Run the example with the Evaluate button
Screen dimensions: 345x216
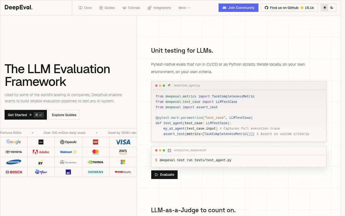[x=164, y=175]
